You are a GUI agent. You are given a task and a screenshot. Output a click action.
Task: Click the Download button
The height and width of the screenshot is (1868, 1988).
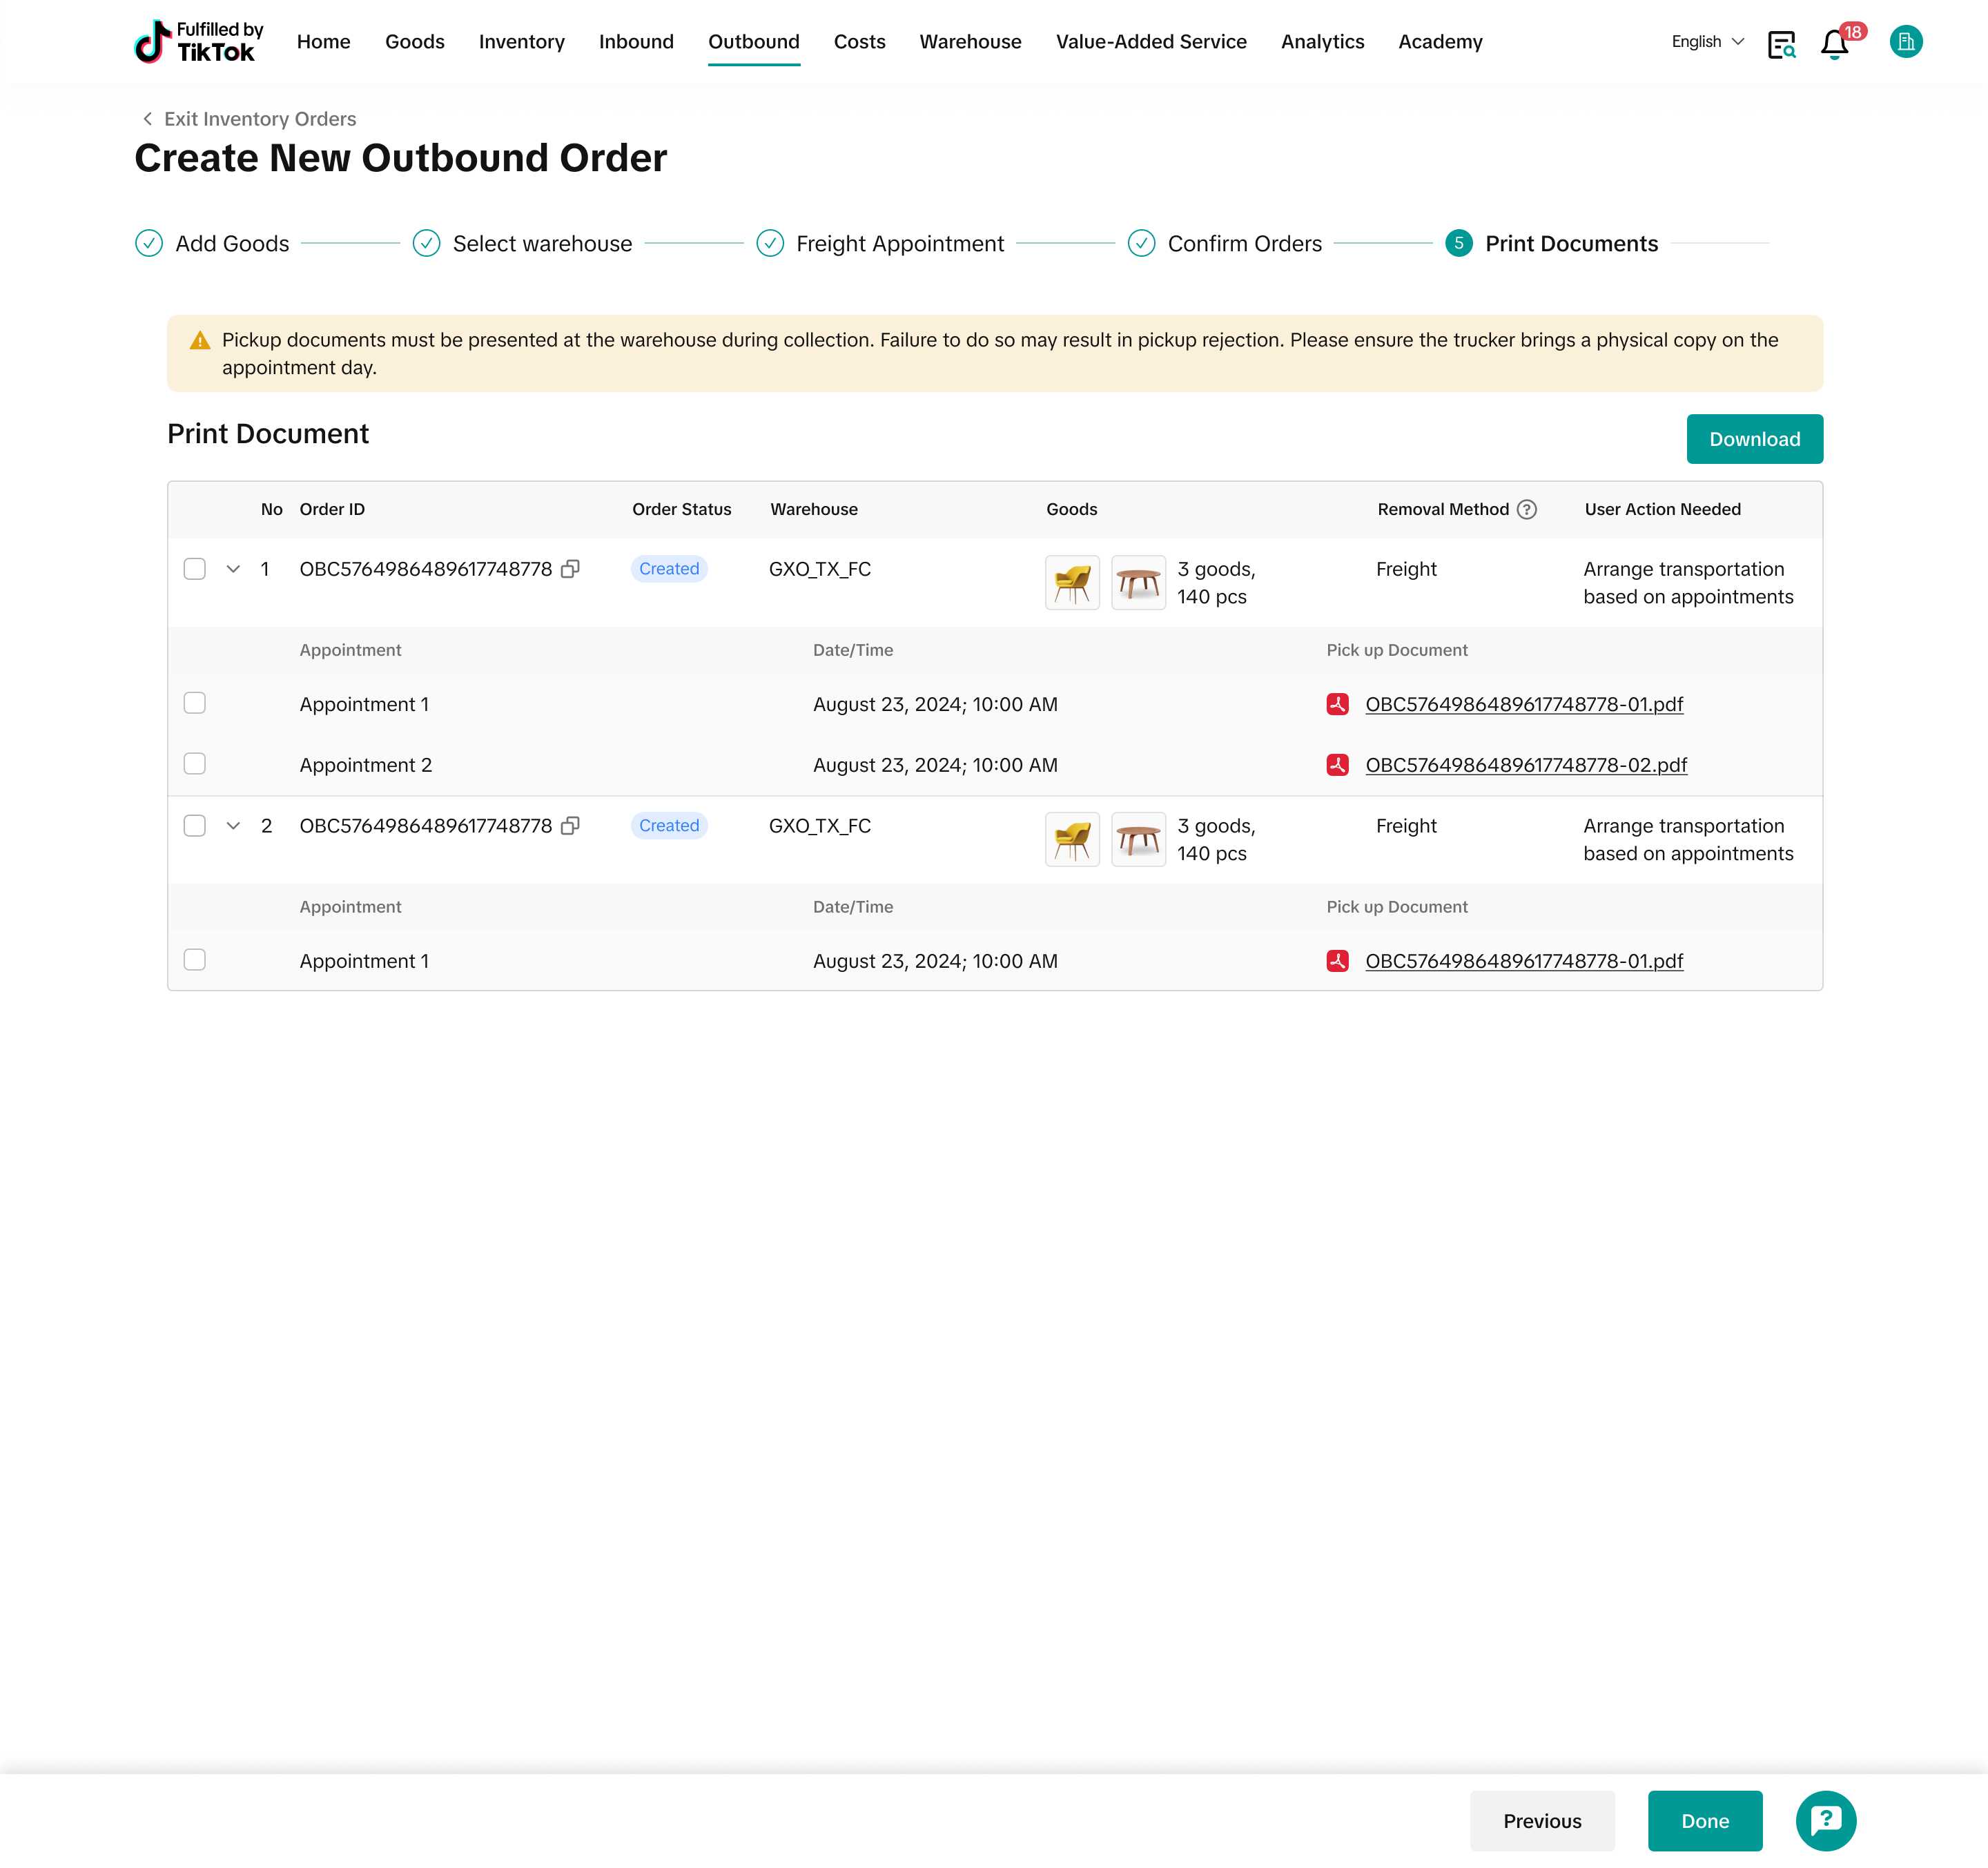[x=1754, y=439]
